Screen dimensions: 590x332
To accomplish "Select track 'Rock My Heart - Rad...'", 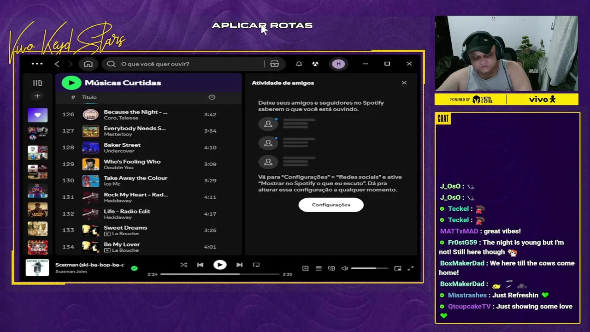I will click(136, 195).
